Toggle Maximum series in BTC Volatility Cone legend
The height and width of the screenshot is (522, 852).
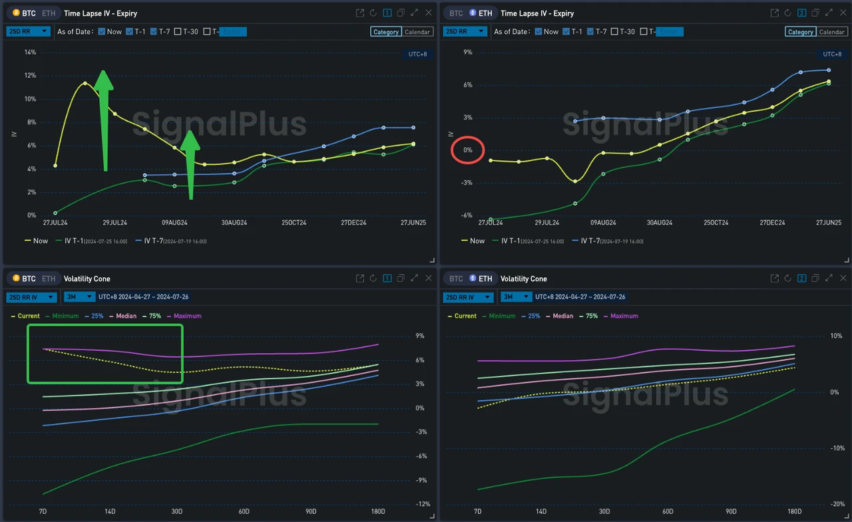[187, 316]
